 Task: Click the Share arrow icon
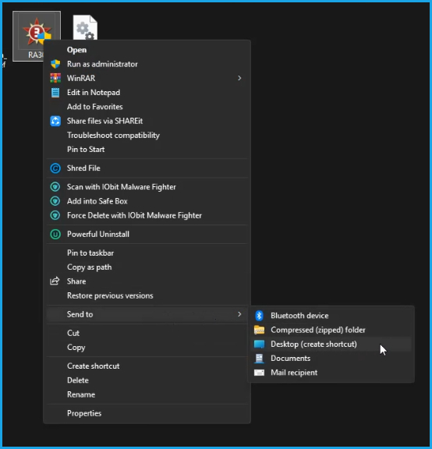(55, 281)
